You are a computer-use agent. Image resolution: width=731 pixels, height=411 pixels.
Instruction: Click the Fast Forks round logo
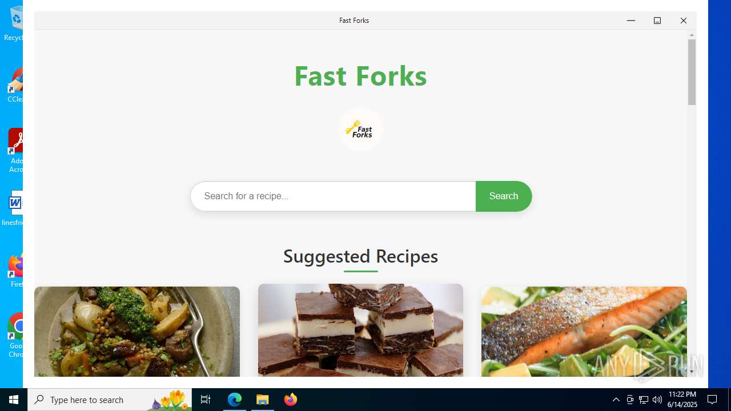click(360, 130)
